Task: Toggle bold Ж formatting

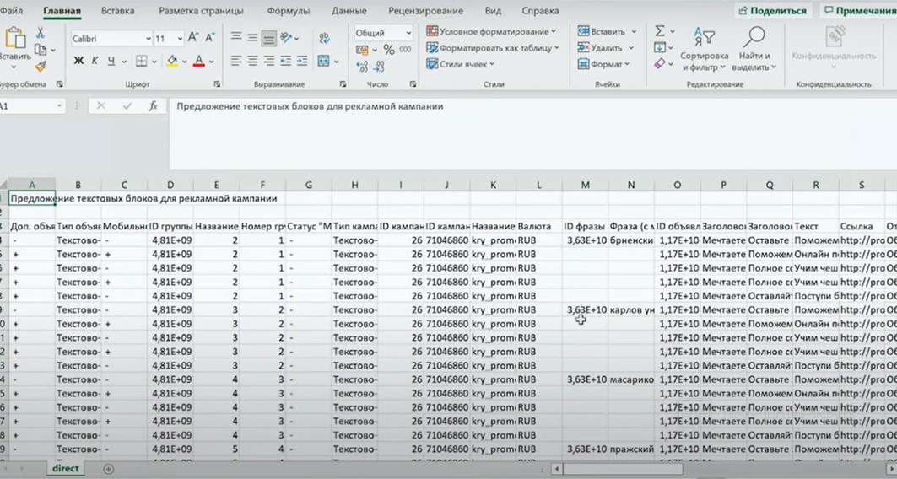Action: coord(78,61)
